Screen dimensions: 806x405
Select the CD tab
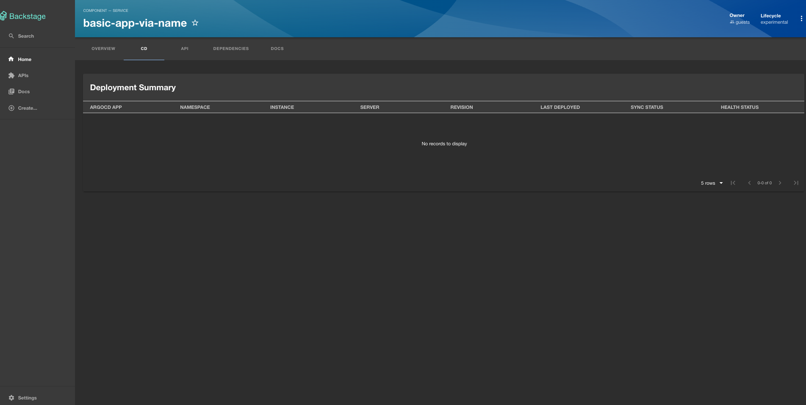point(144,49)
